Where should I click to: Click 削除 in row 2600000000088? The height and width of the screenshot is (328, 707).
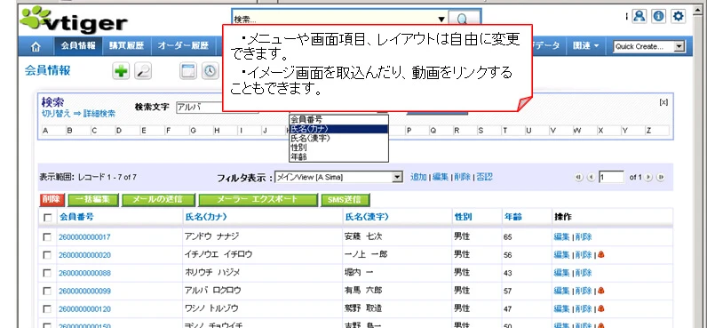(584, 273)
